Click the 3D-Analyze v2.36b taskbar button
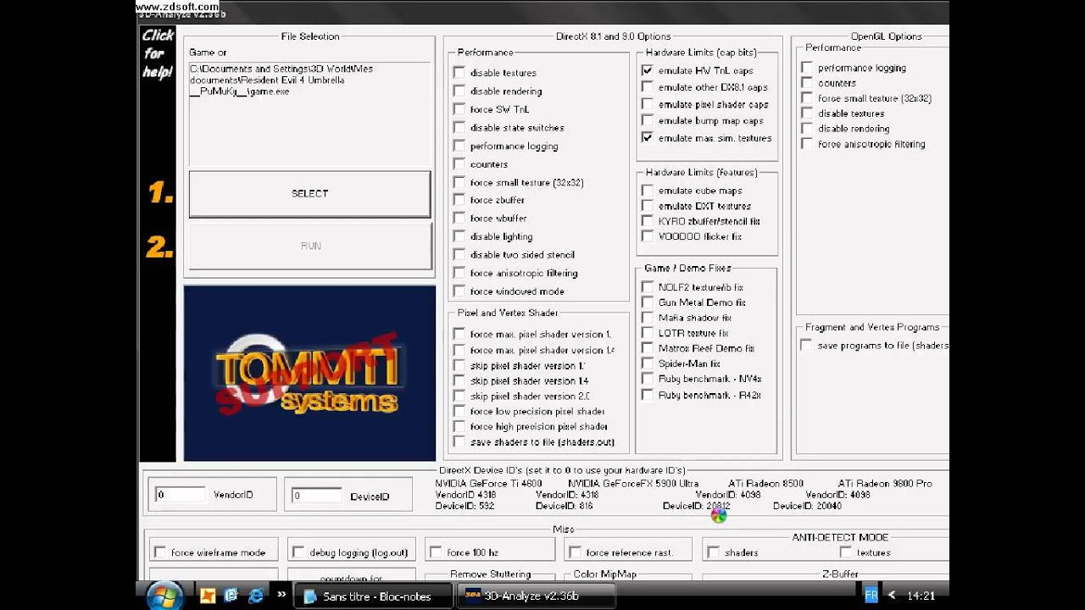The width and height of the screenshot is (1085, 610). (x=535, y=596)
